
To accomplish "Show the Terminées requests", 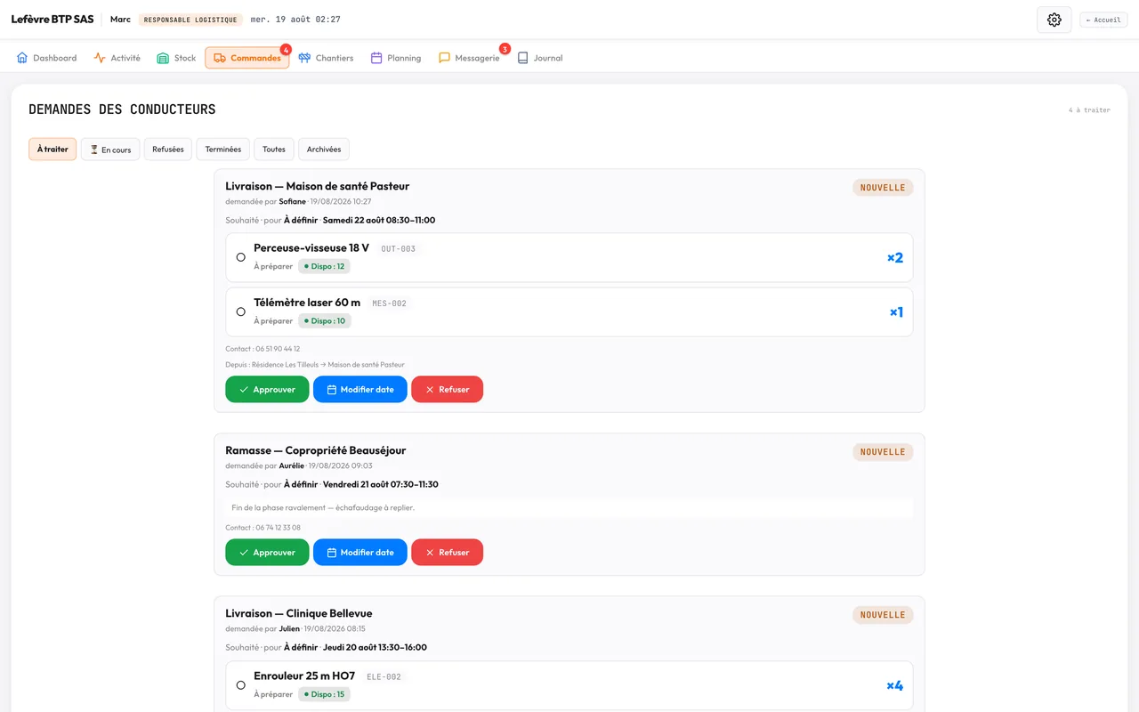I will pos(223,150).
